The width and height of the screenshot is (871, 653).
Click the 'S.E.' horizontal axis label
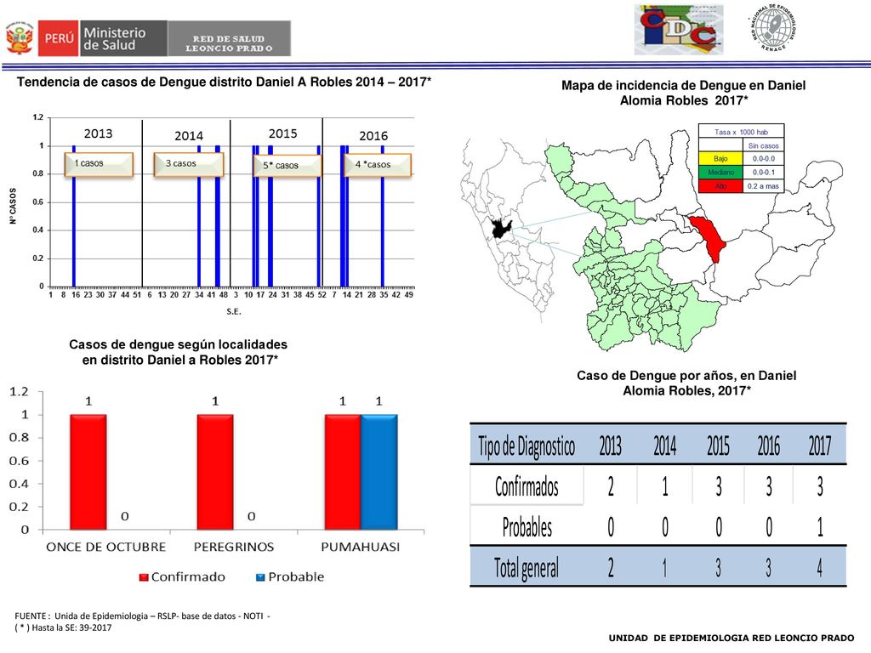234,312
